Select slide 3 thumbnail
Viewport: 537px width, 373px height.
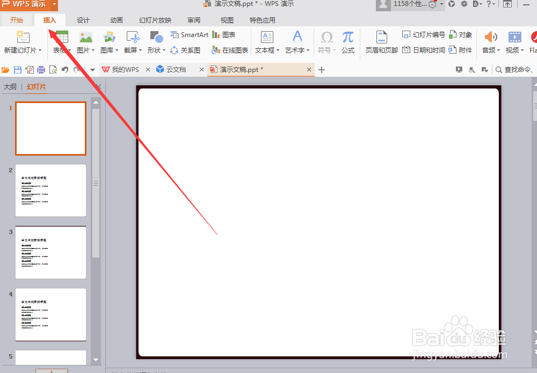click(50, 252)
